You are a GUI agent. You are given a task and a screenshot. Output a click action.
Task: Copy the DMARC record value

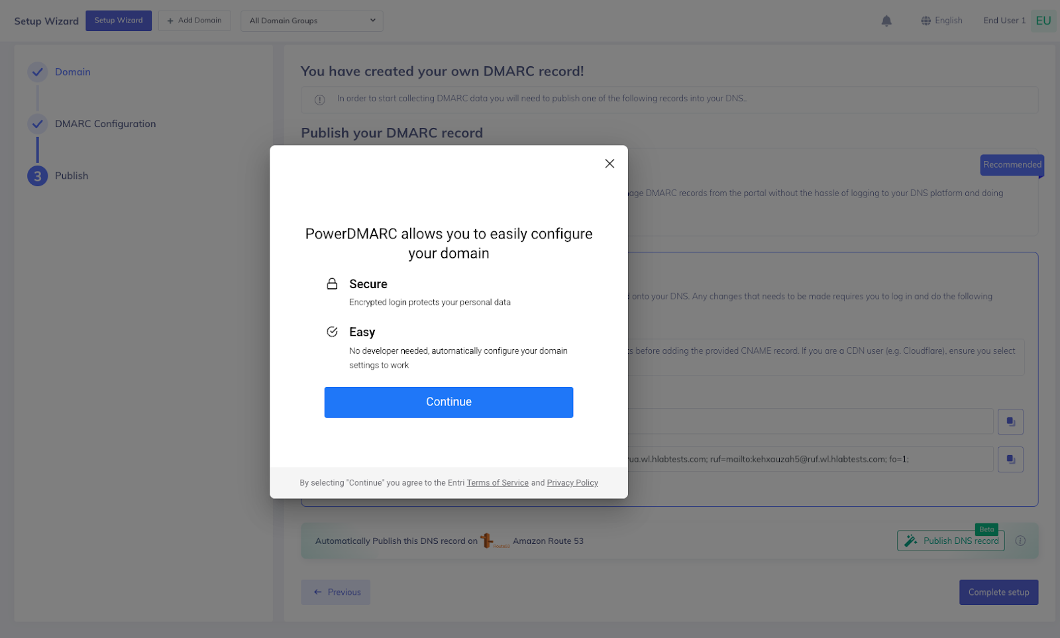point(1010,459)
